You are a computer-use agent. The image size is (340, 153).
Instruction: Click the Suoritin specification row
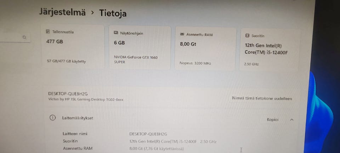[x=140, y=141]
